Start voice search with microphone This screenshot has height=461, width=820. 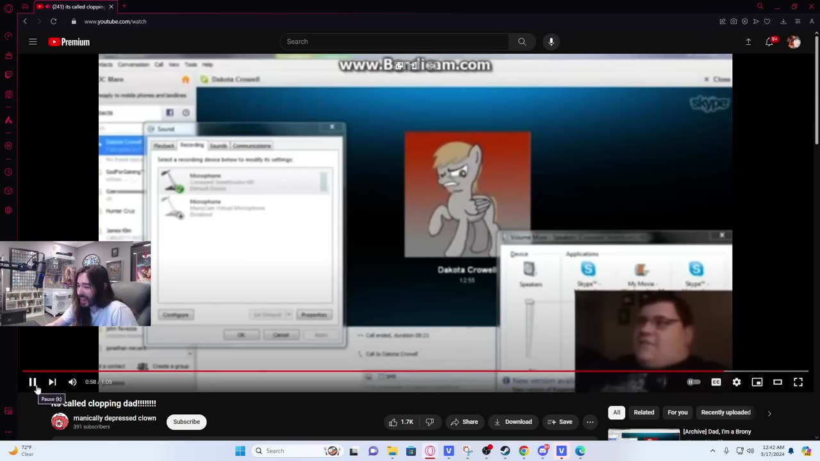coord(551,42)
